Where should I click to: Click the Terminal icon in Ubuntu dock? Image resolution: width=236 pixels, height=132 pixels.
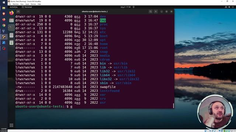click(x=11, y=27)
